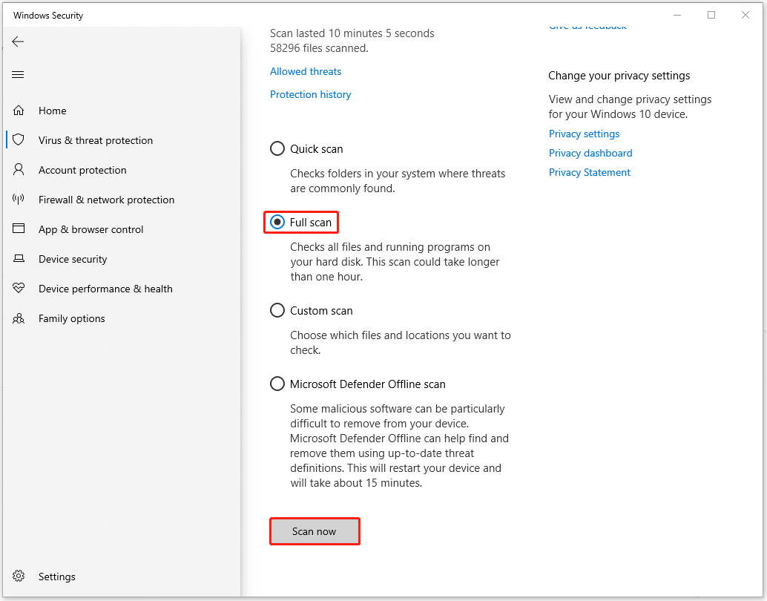The width and height of the screenshot is (767, 601).
Task: Open Privacy settings
Action: pos(584,134)
